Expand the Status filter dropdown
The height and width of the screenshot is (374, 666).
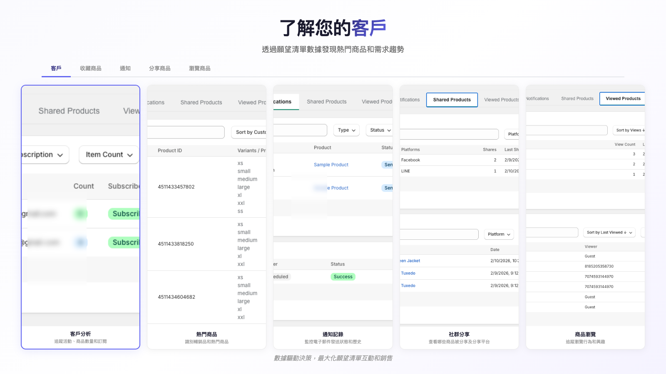click(x=380, y=130)
